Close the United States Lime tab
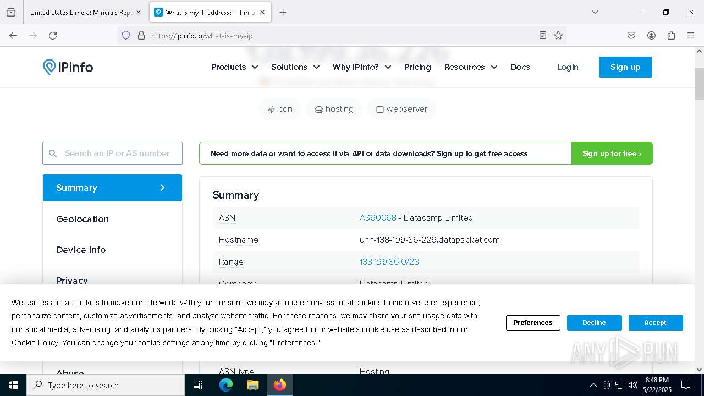Screen dimensions: 704x396 click(x=138, y=12)
